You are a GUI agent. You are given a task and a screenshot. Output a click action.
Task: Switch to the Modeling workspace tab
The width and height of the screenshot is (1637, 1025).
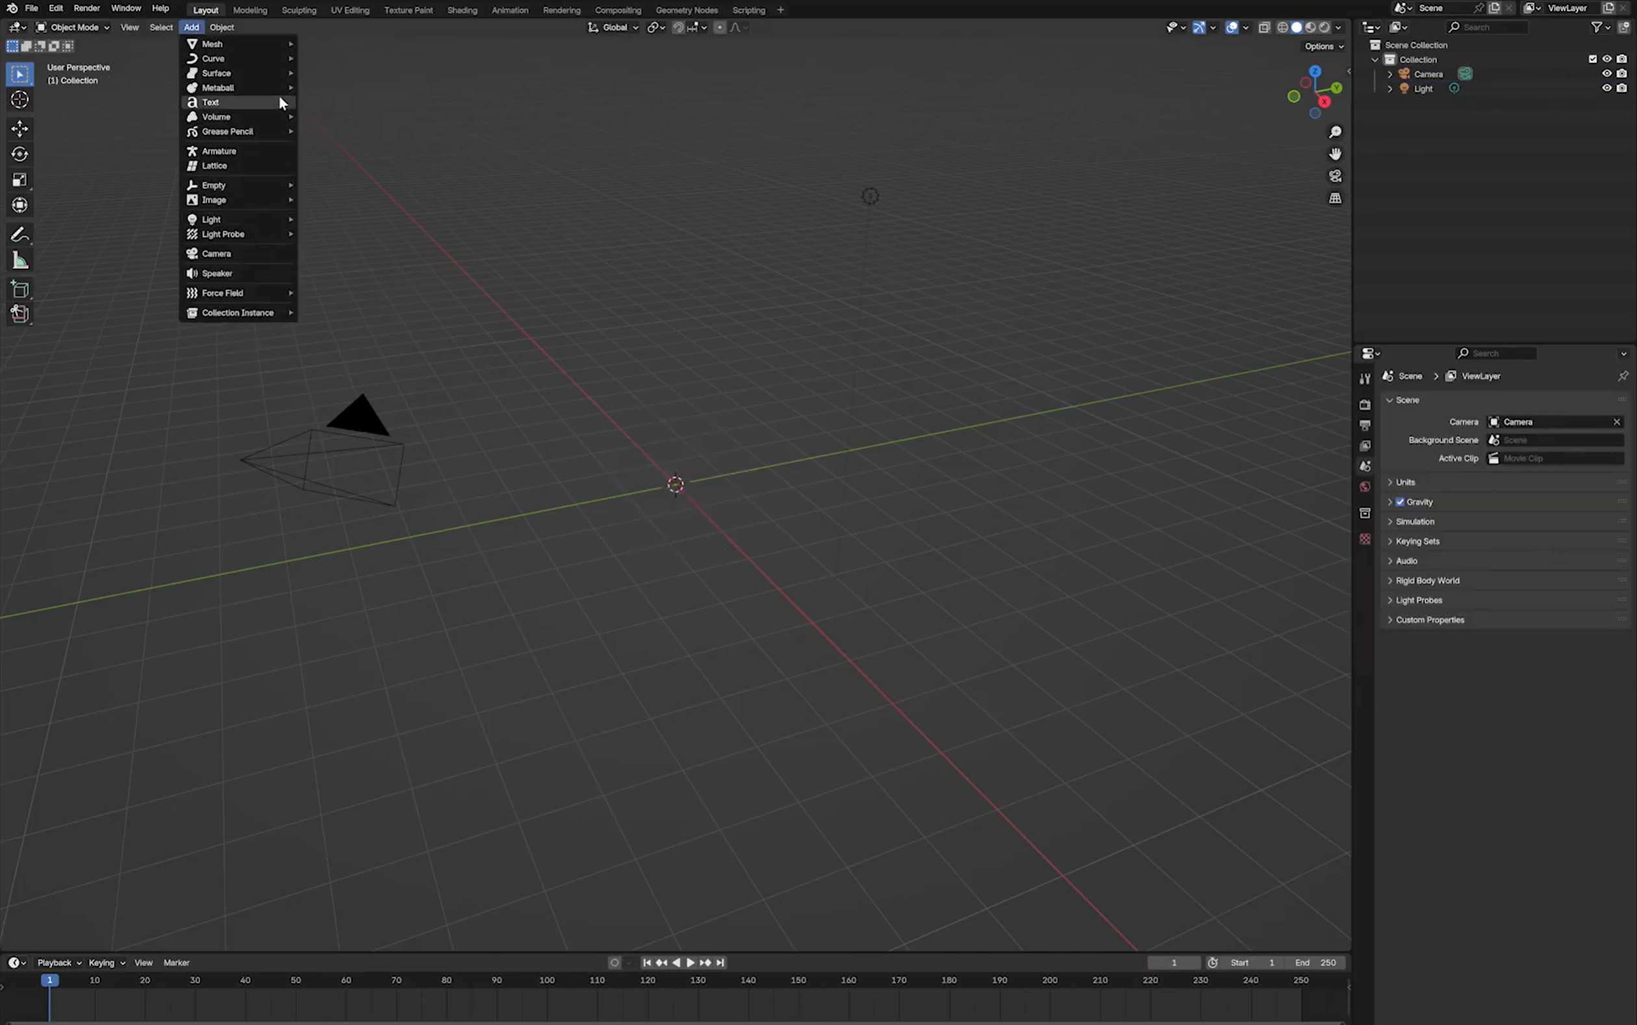pos(249,10)
